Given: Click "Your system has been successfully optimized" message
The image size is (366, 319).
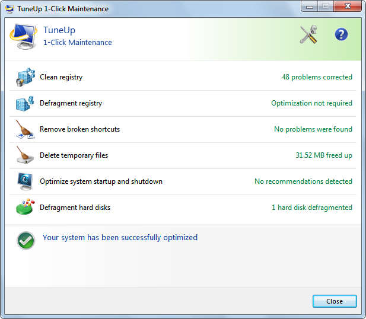Looking at the screenshot, I should (x=120, y=238).
